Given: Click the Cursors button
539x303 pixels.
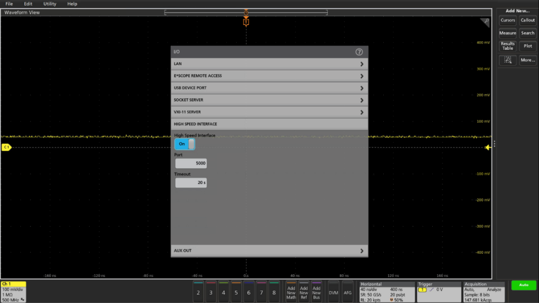Looking at the screenshot, I should click(x=508, y=20).
